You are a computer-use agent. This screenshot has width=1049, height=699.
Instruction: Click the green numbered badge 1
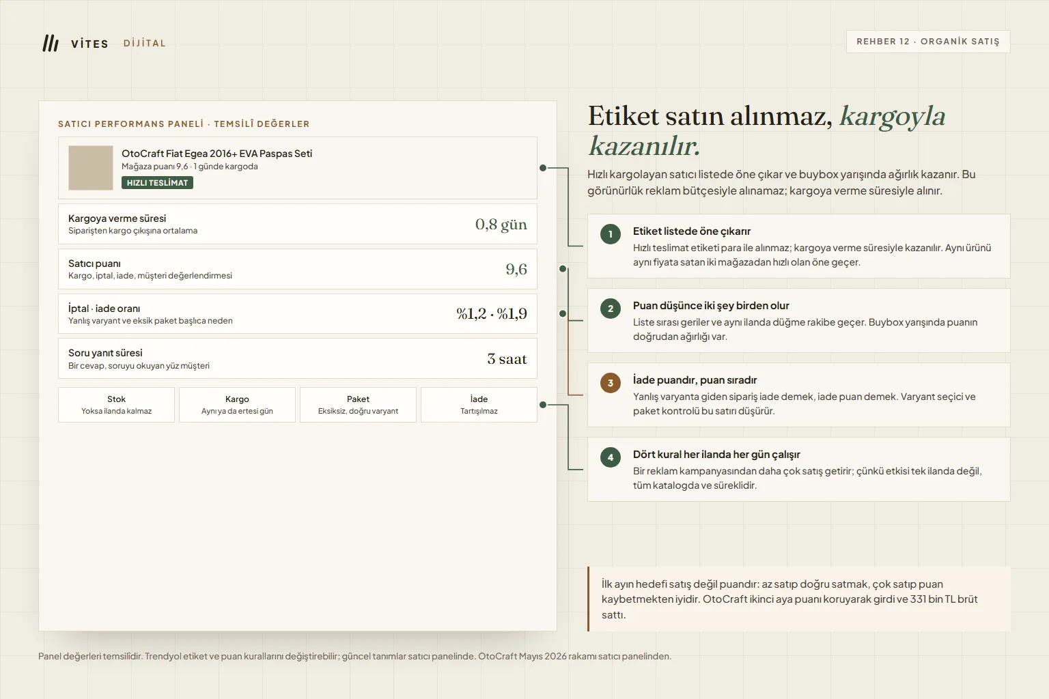(611, 234)
